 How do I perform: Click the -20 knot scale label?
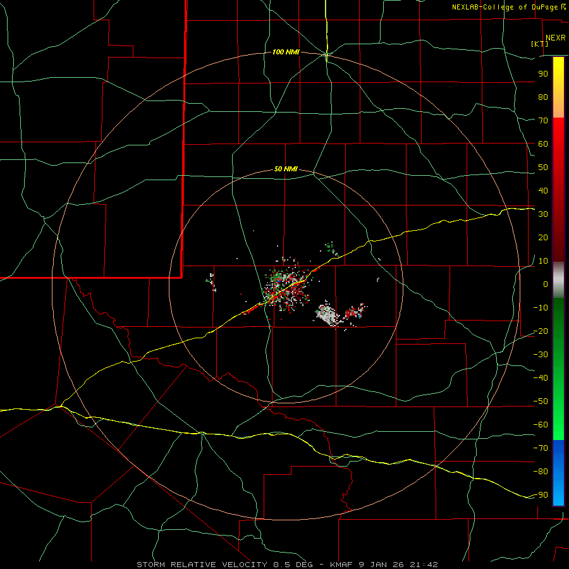[x=541, y=331]
